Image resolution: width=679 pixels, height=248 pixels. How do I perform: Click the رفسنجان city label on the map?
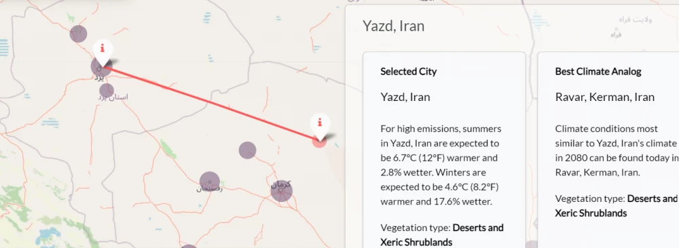pyautogui.click(x=210, y=189)
